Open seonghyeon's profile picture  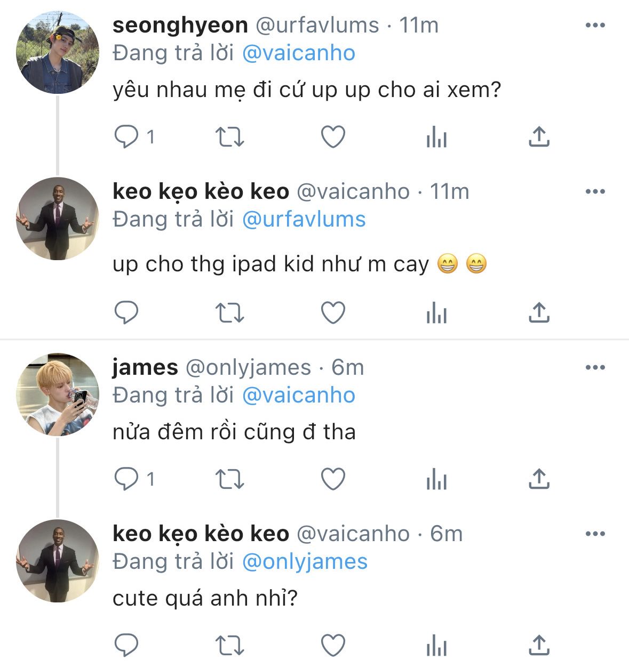click(x=58, y=52)
